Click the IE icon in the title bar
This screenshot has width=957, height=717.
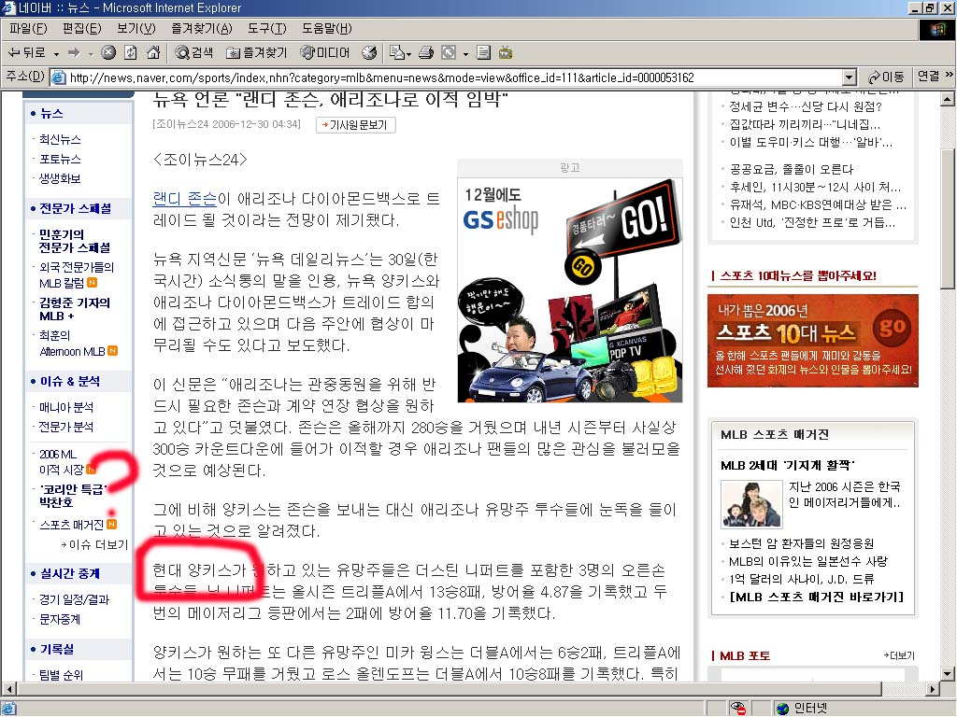tap(8, 7)
